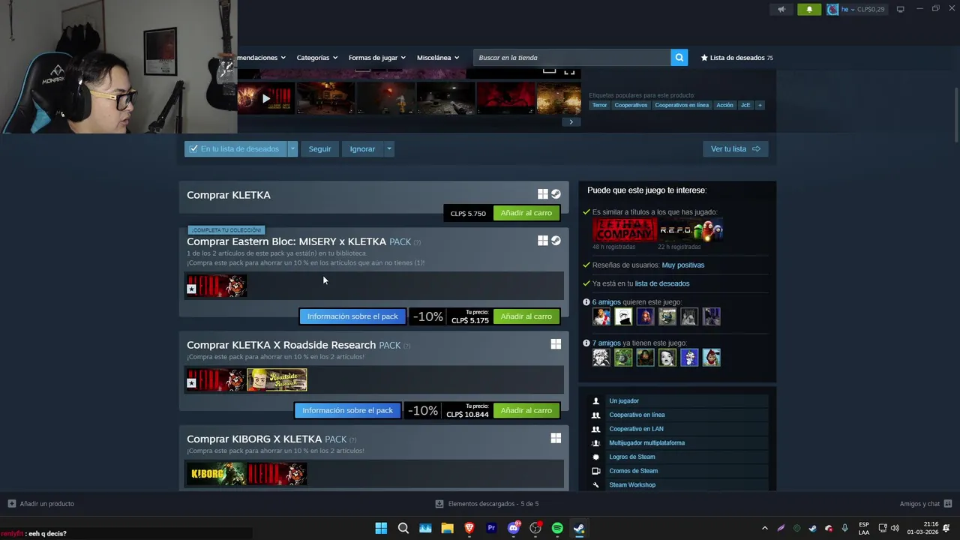This screenshot has height=540, width=960.
Task: Open the Steam announcements megaphone icon
Action: (x=781, y=10)
